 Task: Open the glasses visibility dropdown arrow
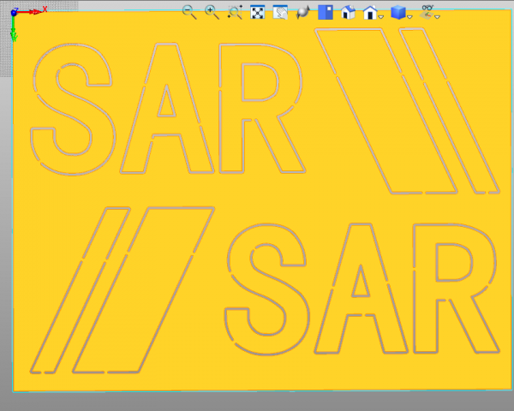[437, 16]
